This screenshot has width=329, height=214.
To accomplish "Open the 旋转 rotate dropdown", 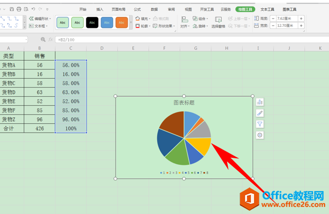I will (200, 26).
